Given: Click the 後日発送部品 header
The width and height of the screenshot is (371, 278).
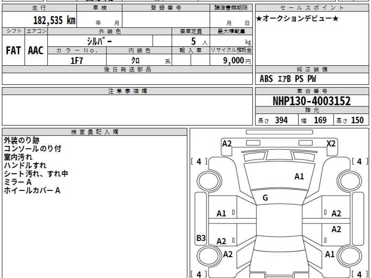Looking at the screenshot, I should click(x=127, y=69).
